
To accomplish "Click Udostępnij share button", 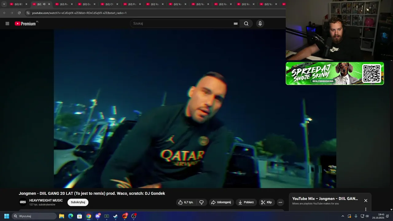I will coord(221,202).
